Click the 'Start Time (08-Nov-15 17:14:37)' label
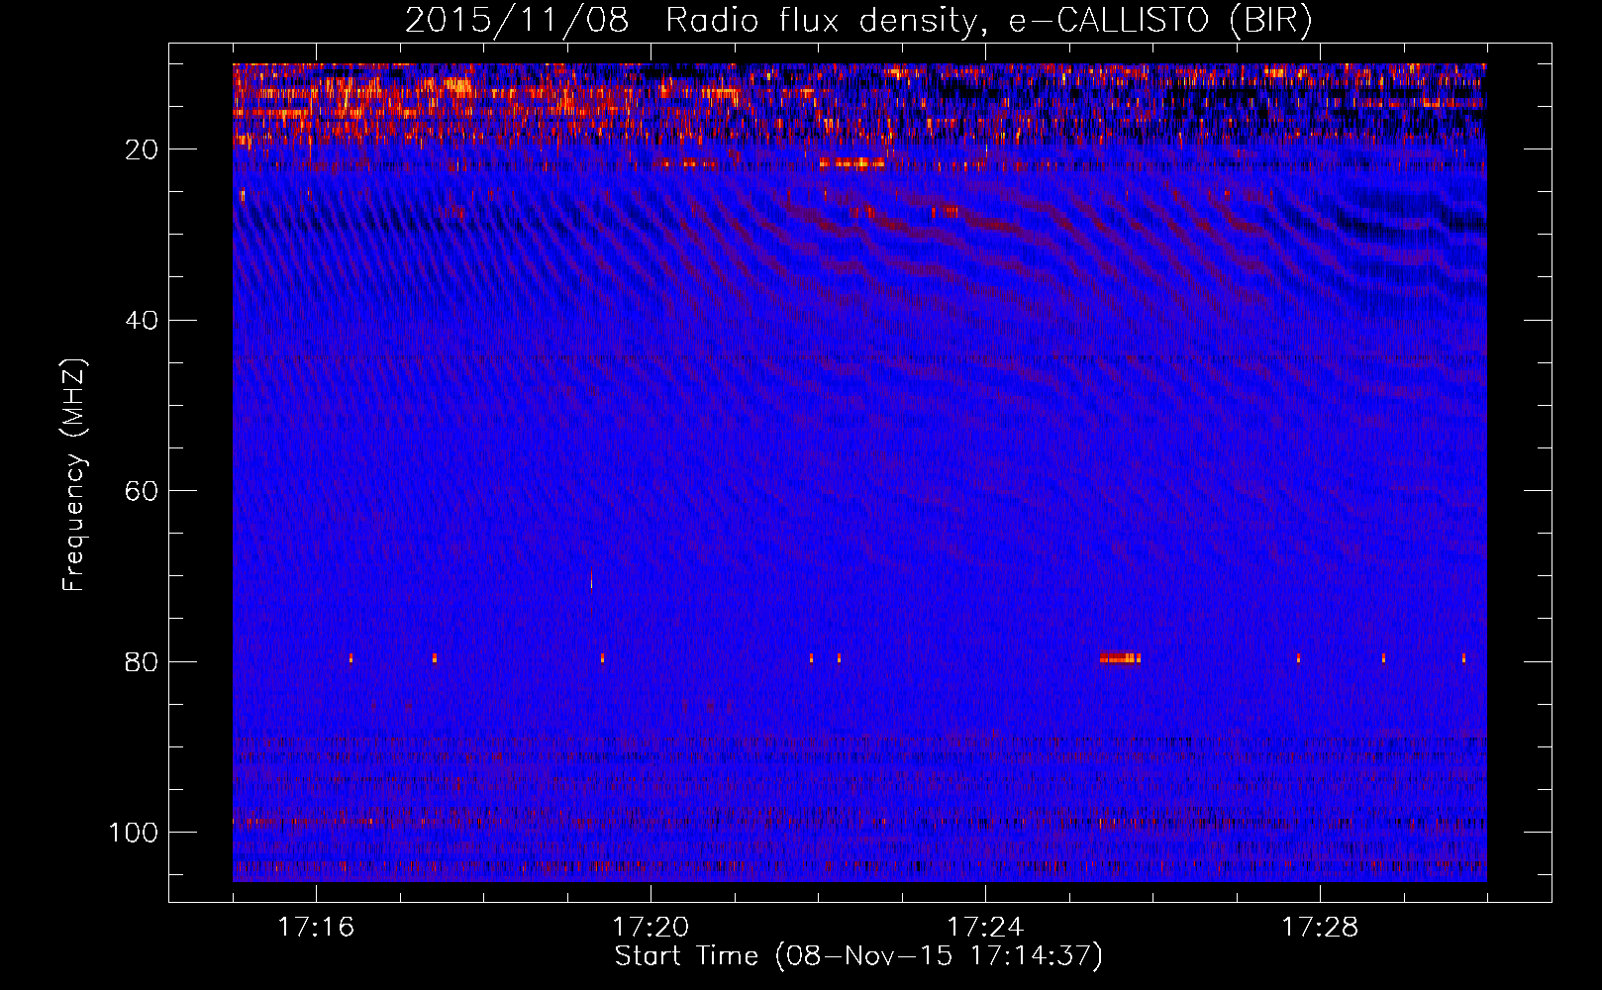The height and width of the screenshot is (990, 1602). click(858, 956)
